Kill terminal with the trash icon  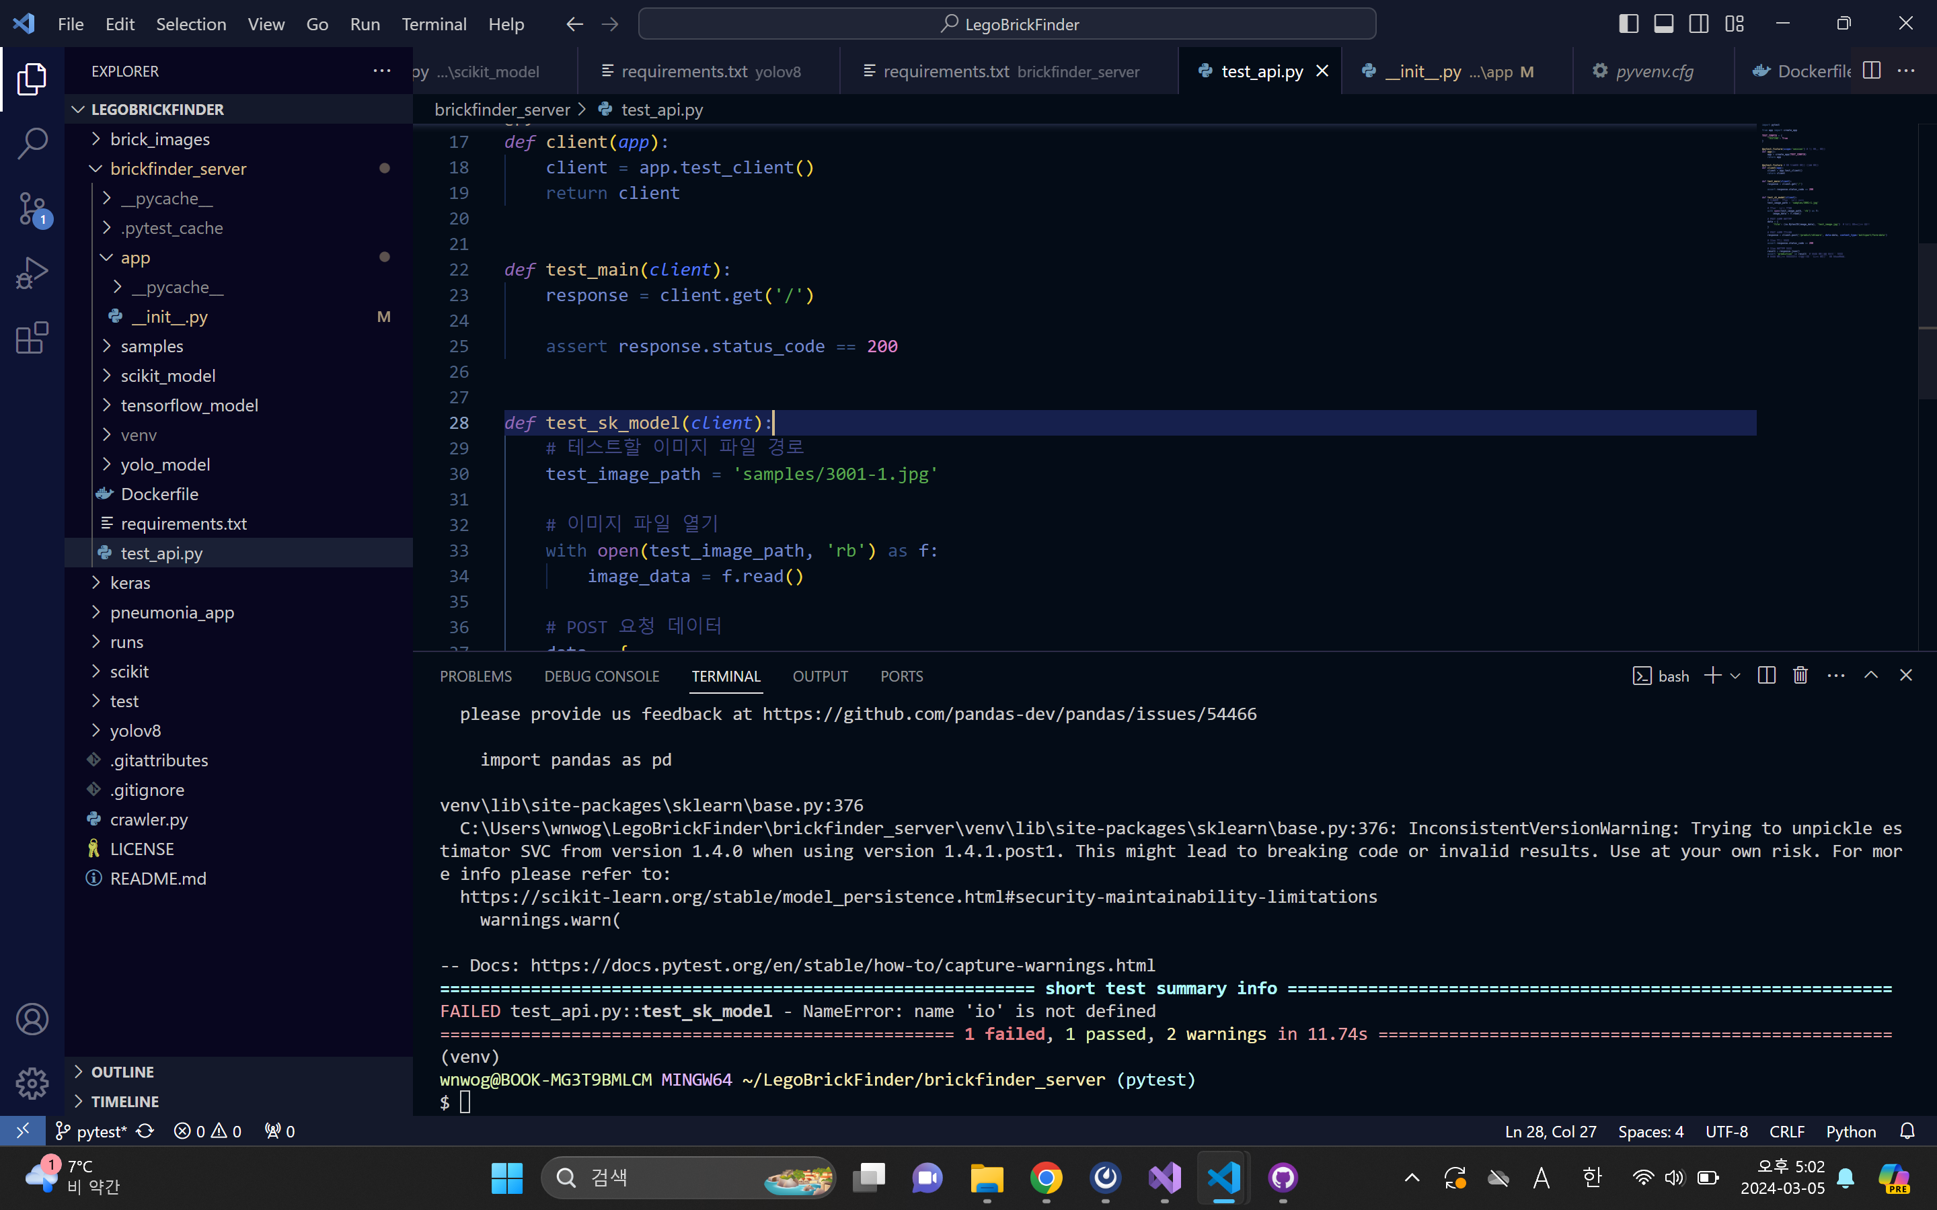click(x=1800, y=676)
